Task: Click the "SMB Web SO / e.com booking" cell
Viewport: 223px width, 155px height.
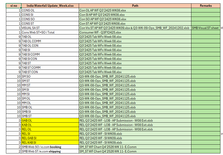Action: click(x=50, y=147)
